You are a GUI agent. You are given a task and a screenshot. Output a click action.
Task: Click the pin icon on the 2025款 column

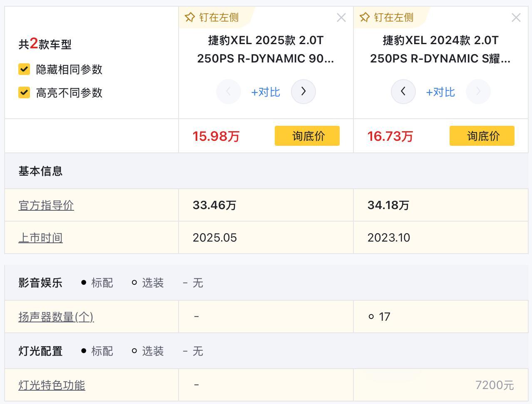click(190, 17)
